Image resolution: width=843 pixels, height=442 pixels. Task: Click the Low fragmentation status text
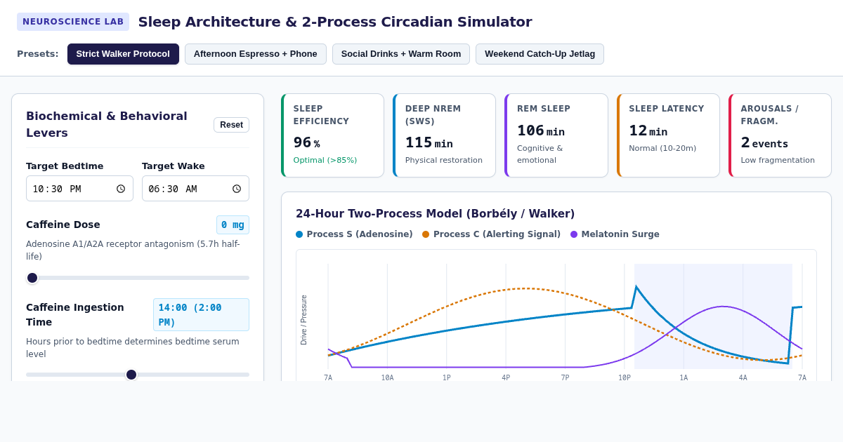pos(778,160)
